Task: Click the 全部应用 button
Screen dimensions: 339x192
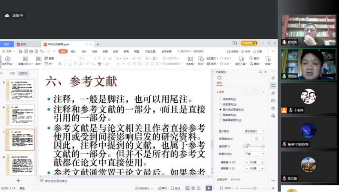Action: pos(222,179)
